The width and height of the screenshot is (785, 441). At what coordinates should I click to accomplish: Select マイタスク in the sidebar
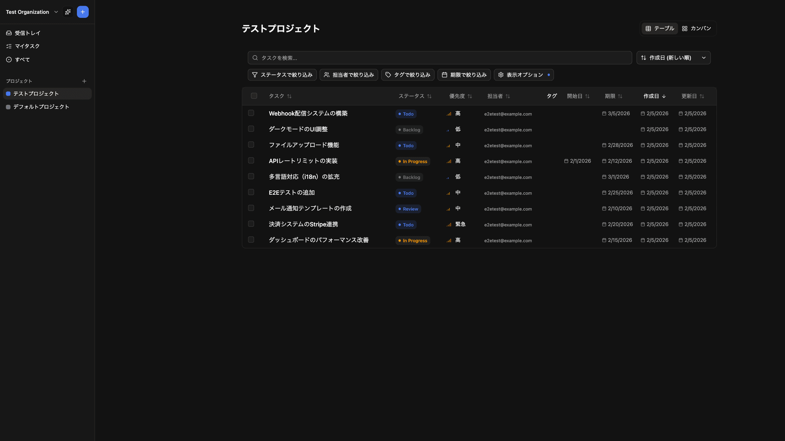click(x=26, y=46)
